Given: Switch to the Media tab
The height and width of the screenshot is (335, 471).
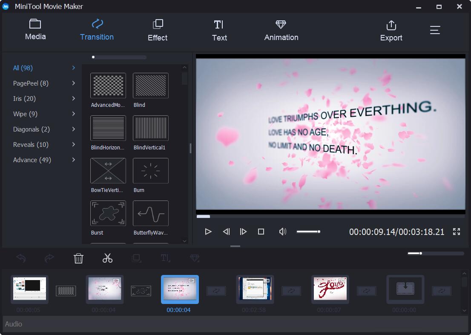Looking at the screenshot, I should tap(35, 30).
